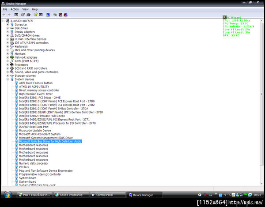Image resolution: width=265 pixels, height=207 pixels.
Task: Switch to Control Panel taskbar button
Action: (x=108, y=195)
